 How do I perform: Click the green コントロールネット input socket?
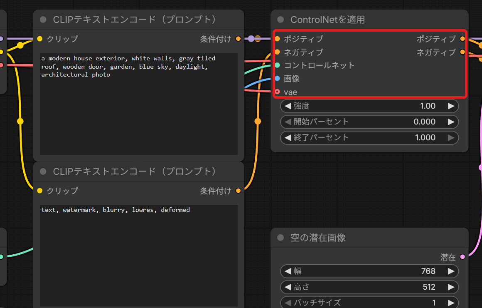277,65
